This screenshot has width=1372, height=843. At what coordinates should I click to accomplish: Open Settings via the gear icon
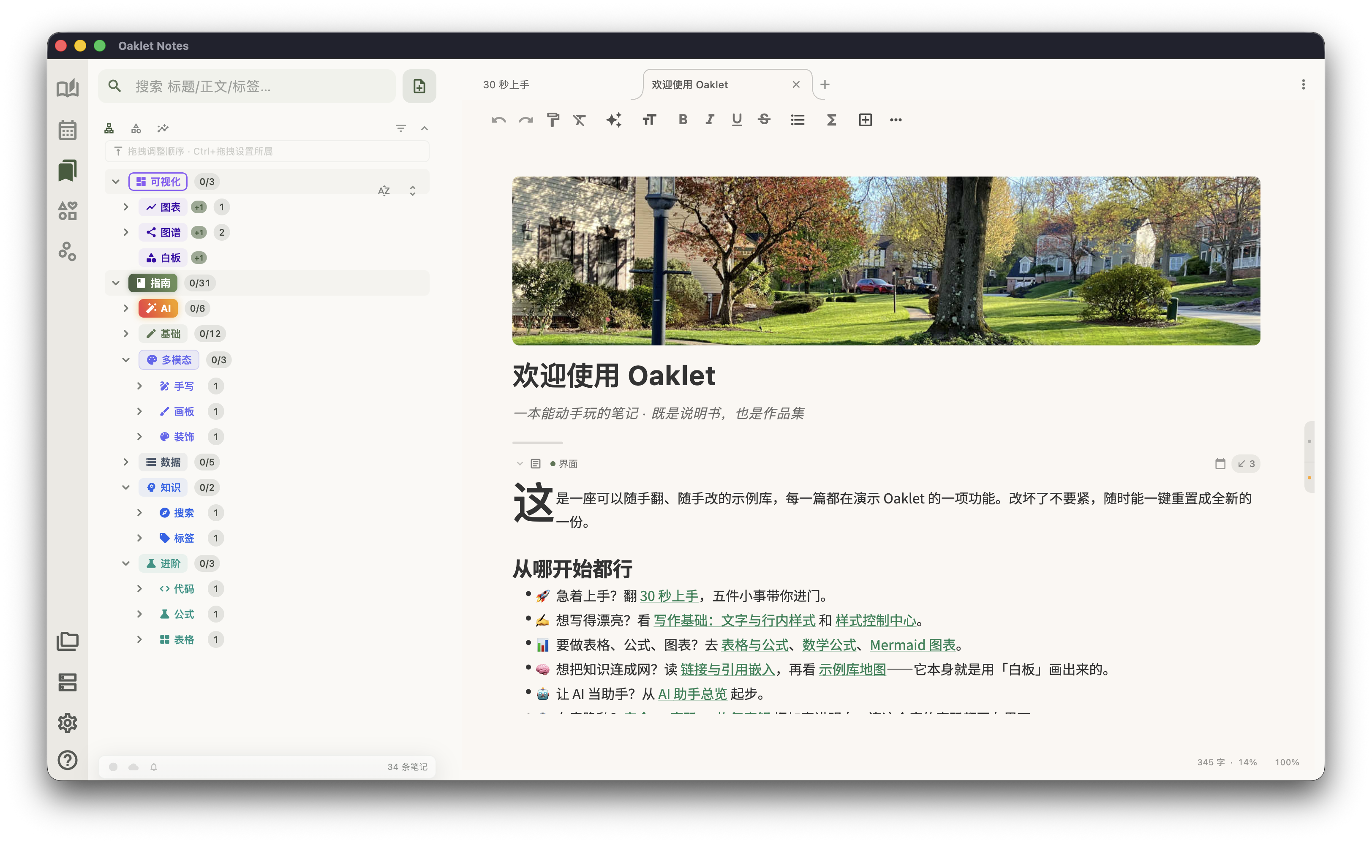[68, 723]
